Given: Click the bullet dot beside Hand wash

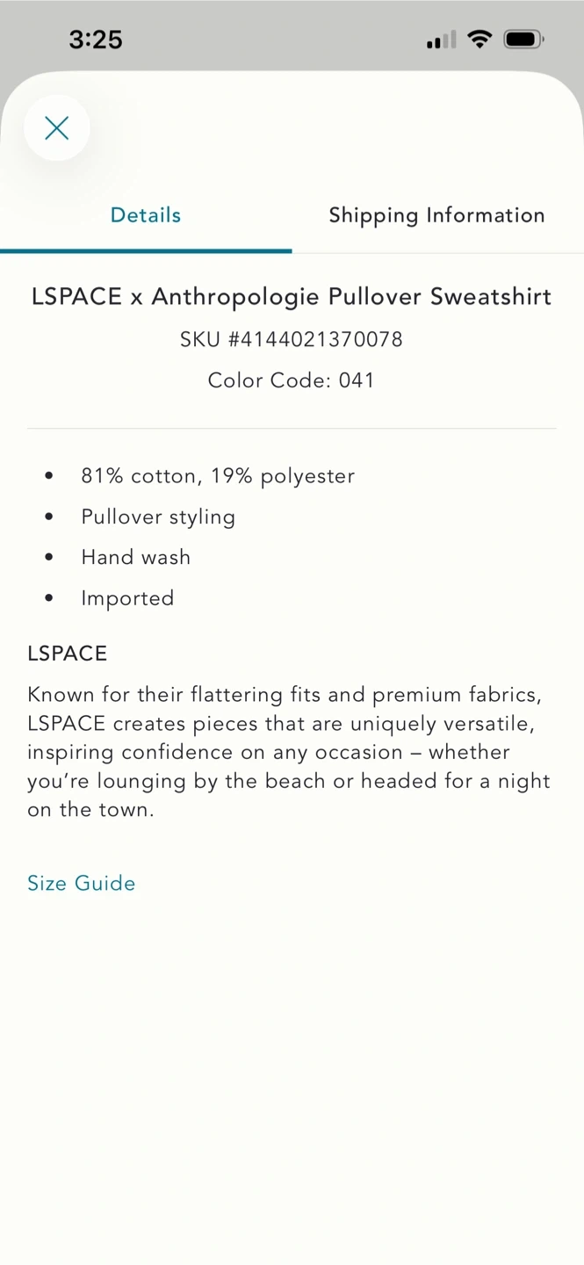Looking at the screenshot, I should coord(49,557).
